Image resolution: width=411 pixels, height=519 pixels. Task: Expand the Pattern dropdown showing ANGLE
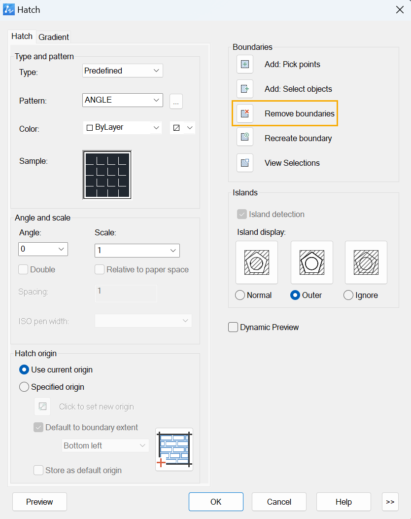point(122,100)
